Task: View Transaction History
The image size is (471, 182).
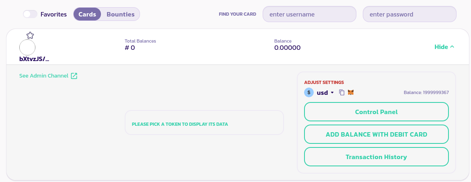Action: point(376,157)
